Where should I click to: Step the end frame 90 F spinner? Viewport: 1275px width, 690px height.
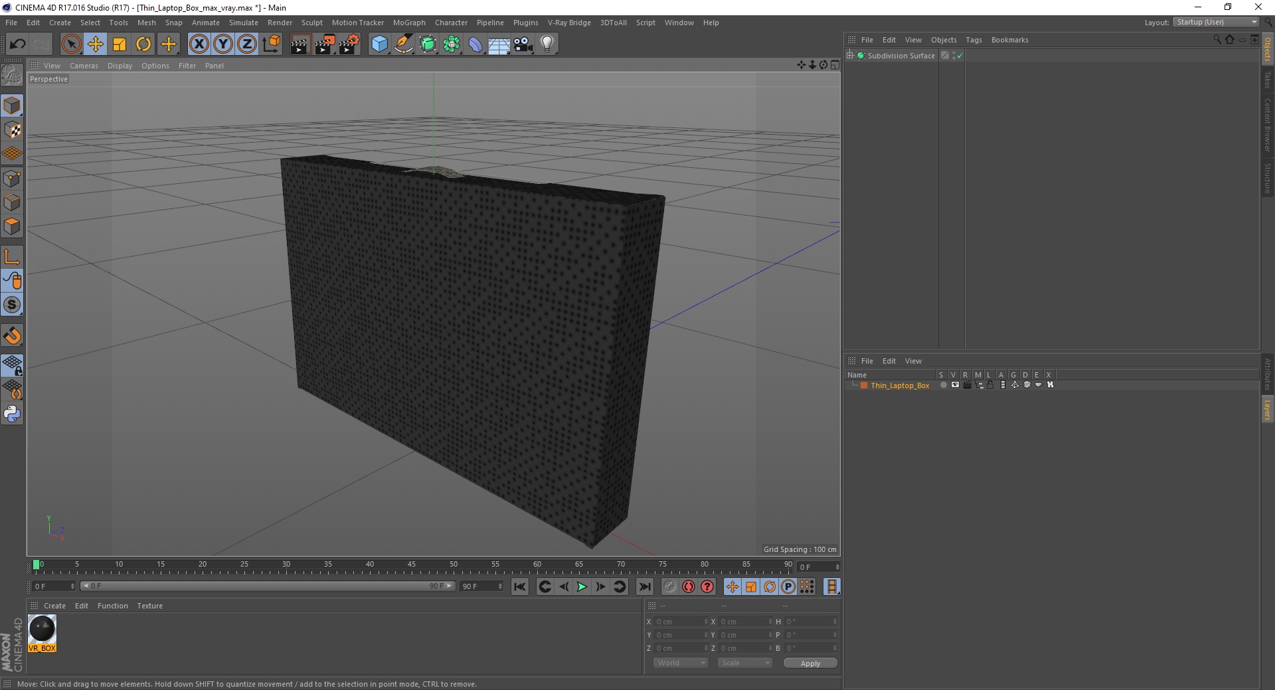click(500, 586)
